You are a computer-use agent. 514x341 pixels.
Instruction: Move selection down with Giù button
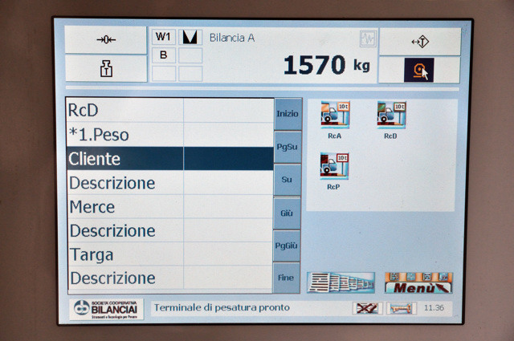tap(287, 213)
